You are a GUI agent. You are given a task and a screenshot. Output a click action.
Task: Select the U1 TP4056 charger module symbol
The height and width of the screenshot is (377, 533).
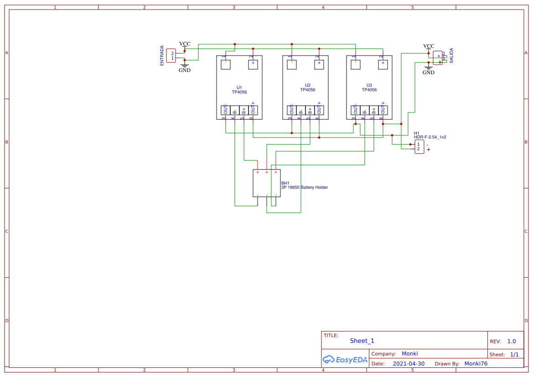point(239,87)
